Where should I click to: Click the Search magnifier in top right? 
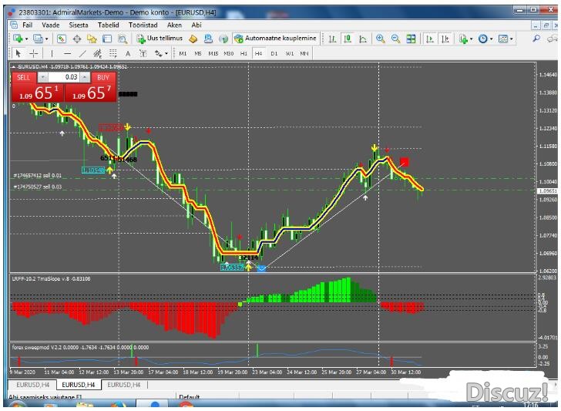click(x=536, y=39)
